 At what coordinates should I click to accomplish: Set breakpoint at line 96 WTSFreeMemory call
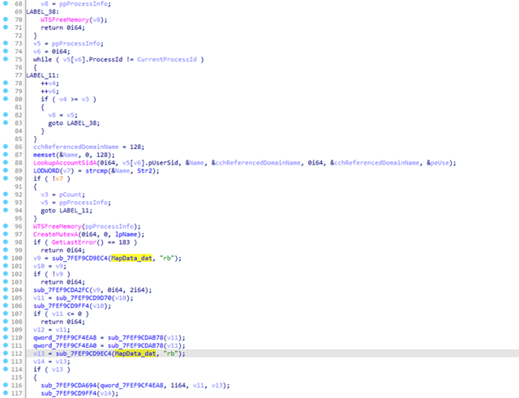coord(6,225)
